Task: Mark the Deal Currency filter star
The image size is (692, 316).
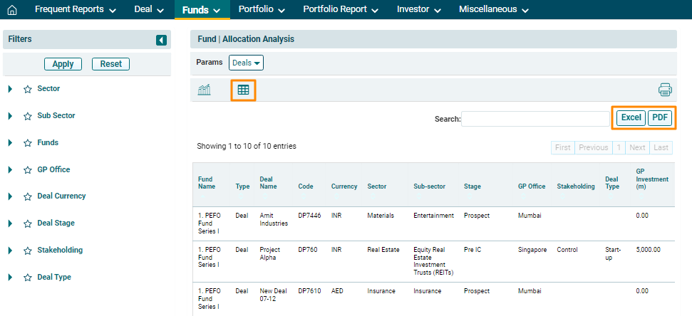Action: [28, 196]
